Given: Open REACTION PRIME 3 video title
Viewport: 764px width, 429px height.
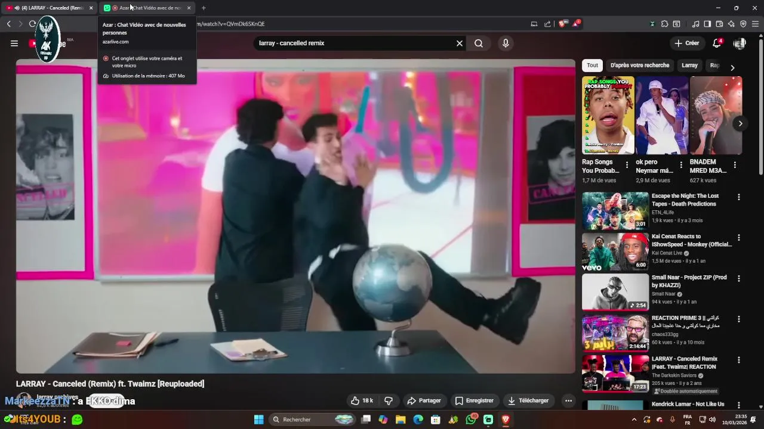Looking at the screenshot, I should 685,322.
